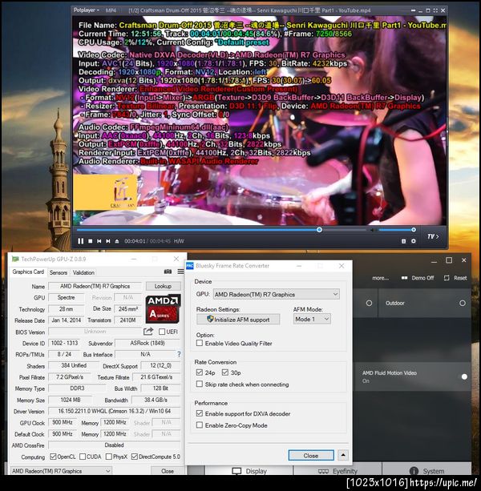Click the Driver Version field in GPU-Z
This screenshot has width=481, height=491.
pyautogui.click(x=115, y=411)
